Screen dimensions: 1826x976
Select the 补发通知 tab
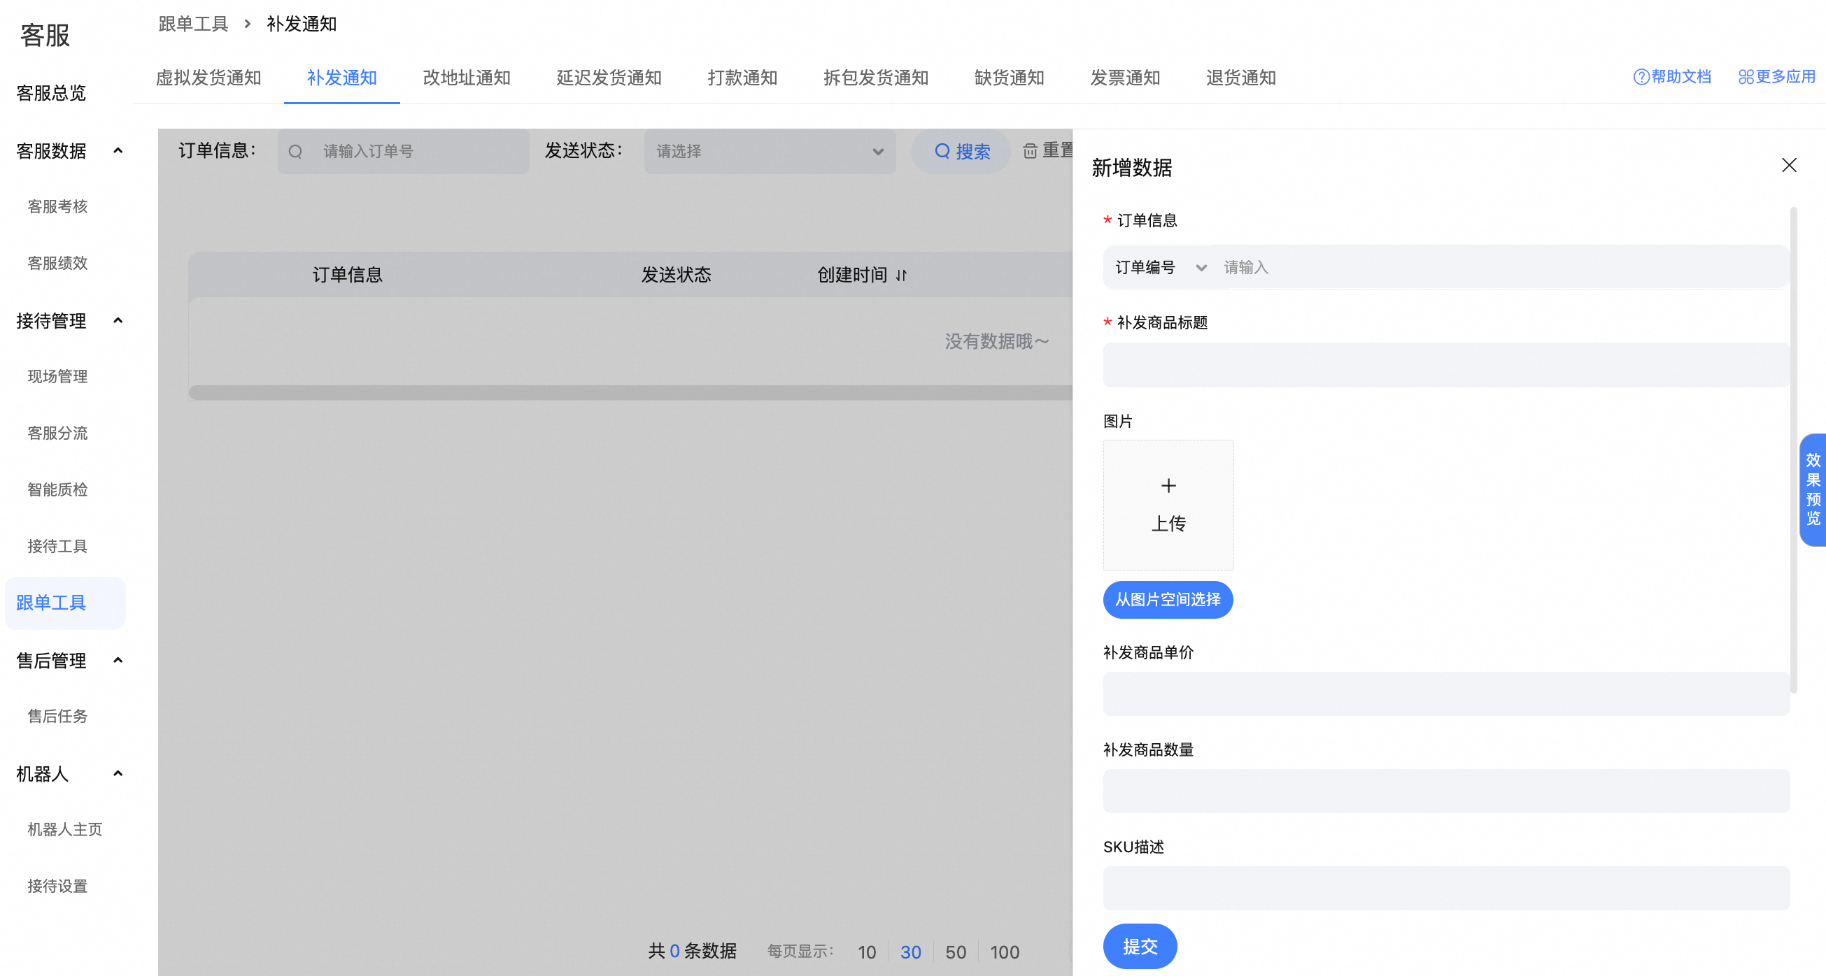[341, 78]
